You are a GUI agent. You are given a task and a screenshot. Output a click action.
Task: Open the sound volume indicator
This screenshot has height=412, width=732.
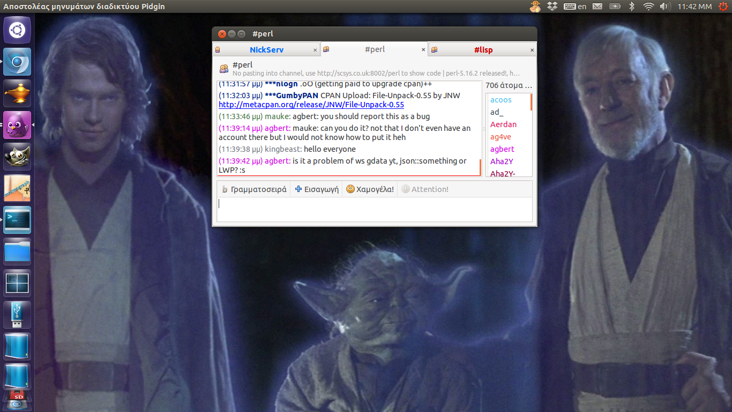point(665,6)
